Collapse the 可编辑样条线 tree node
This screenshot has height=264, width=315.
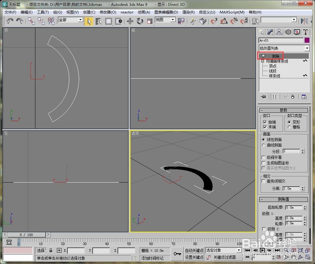(263, 61)
